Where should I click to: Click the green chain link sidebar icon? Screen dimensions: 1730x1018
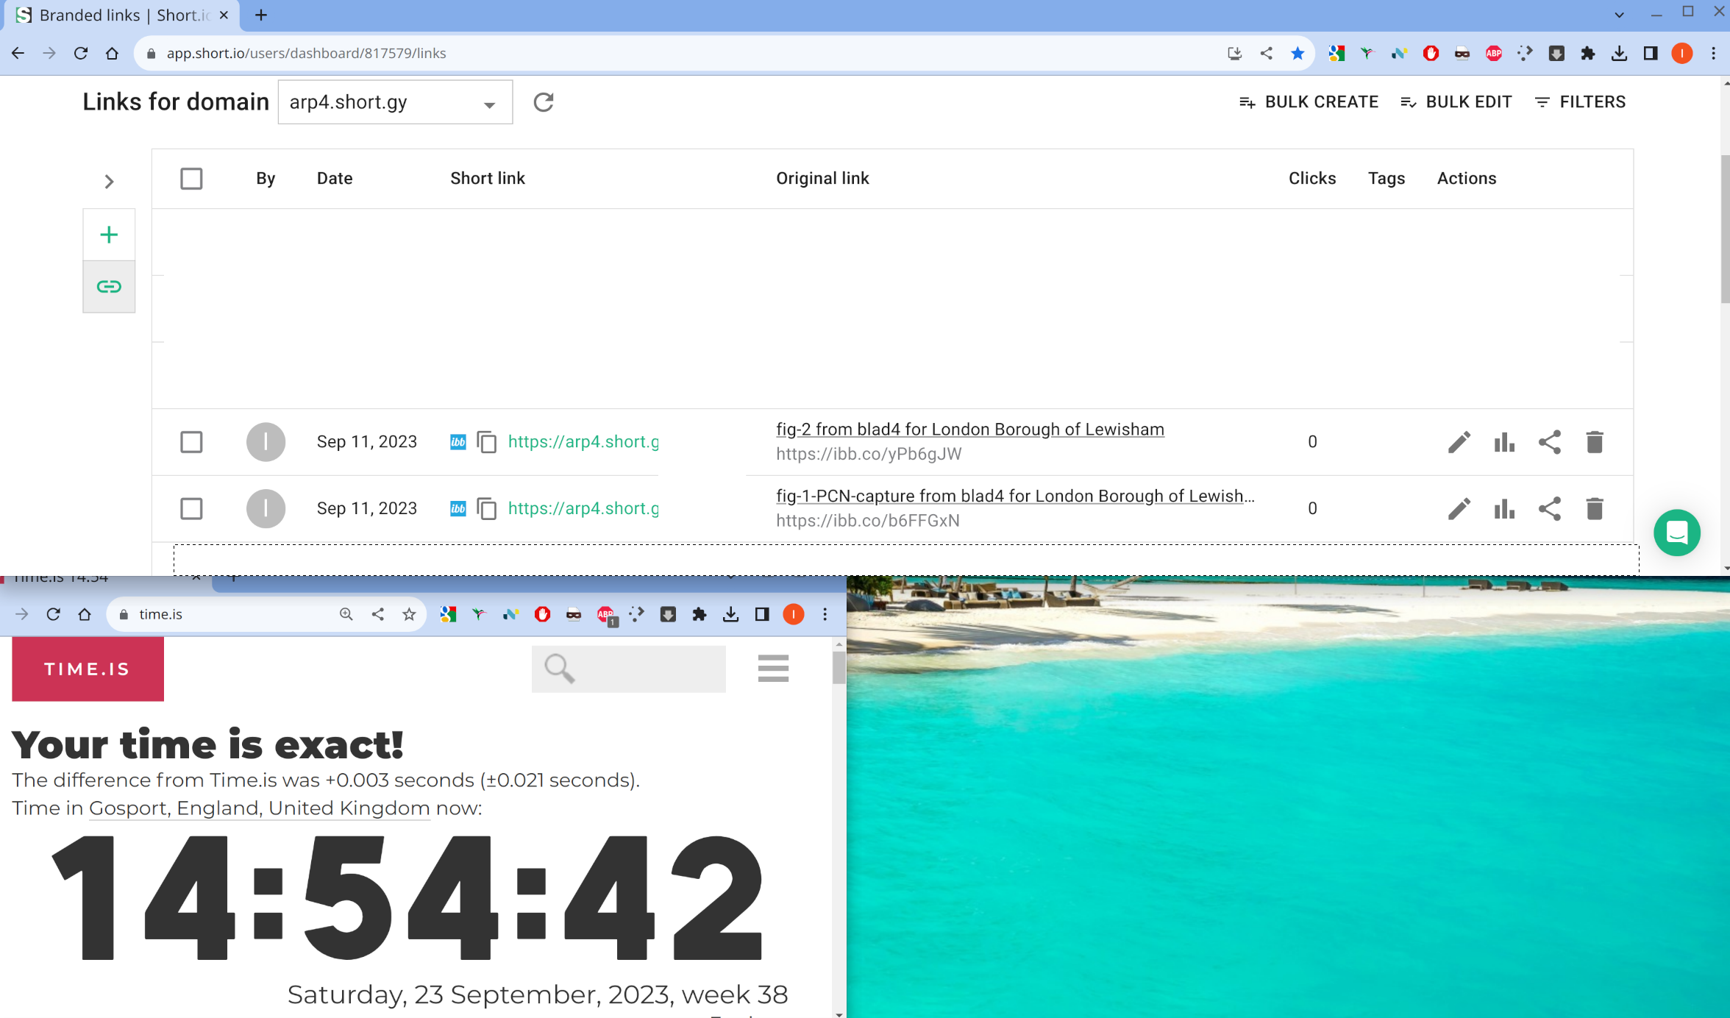pos(109,286)
